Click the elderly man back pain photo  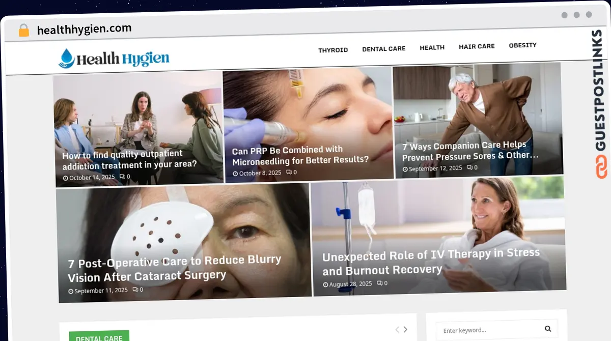pos(478,120)
